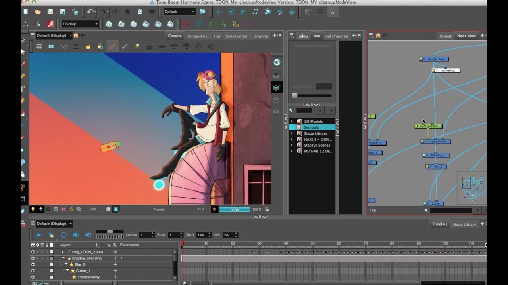Open the Display dropdown in top toolbar
This screenshot has height=285, width=508.
pyautogui.click(x=80, y=24)
